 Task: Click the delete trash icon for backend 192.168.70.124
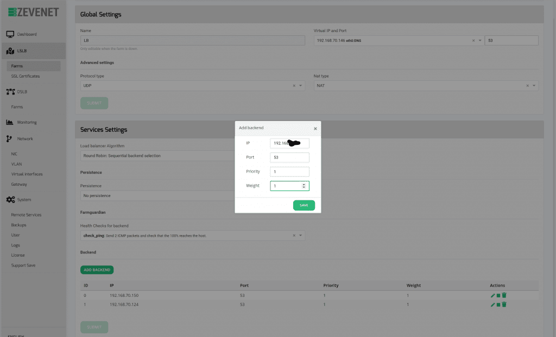coord(504,305)
